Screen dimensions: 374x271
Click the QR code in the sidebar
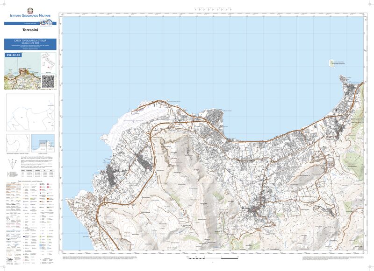click(x=48, y=81)
